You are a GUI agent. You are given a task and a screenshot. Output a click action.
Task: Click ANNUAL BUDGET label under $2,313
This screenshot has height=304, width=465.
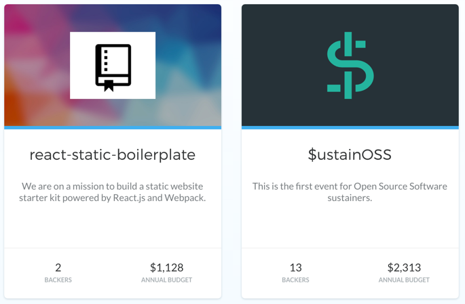point(404,280)
